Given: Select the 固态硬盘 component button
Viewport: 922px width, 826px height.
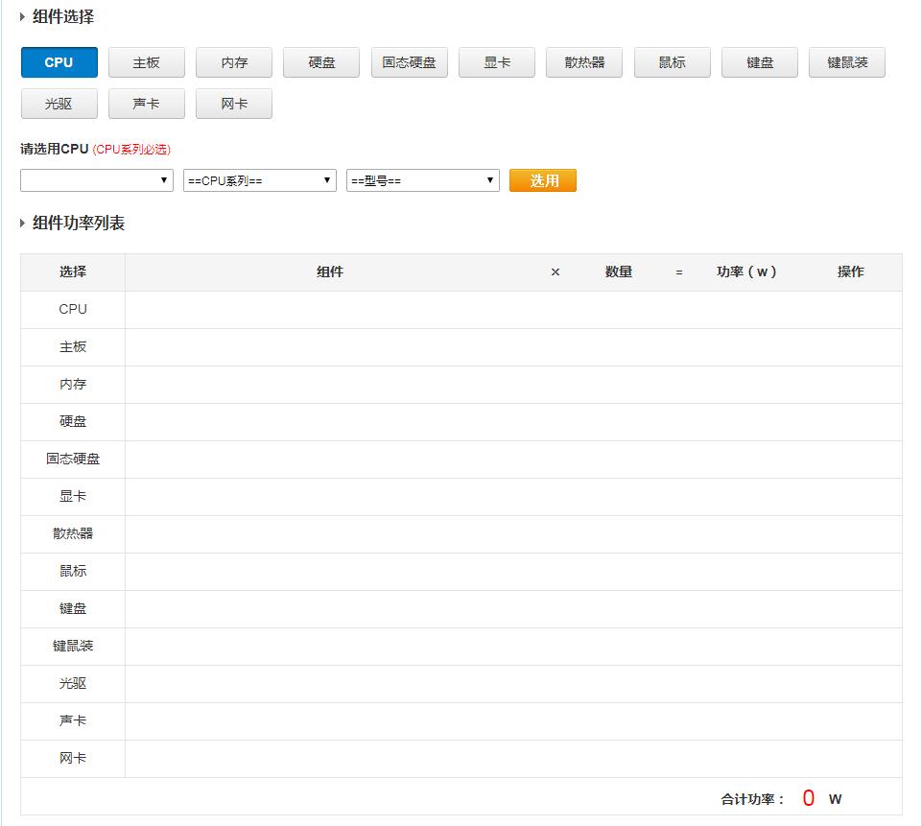Looking at the screenshot, I should point(409,61).
